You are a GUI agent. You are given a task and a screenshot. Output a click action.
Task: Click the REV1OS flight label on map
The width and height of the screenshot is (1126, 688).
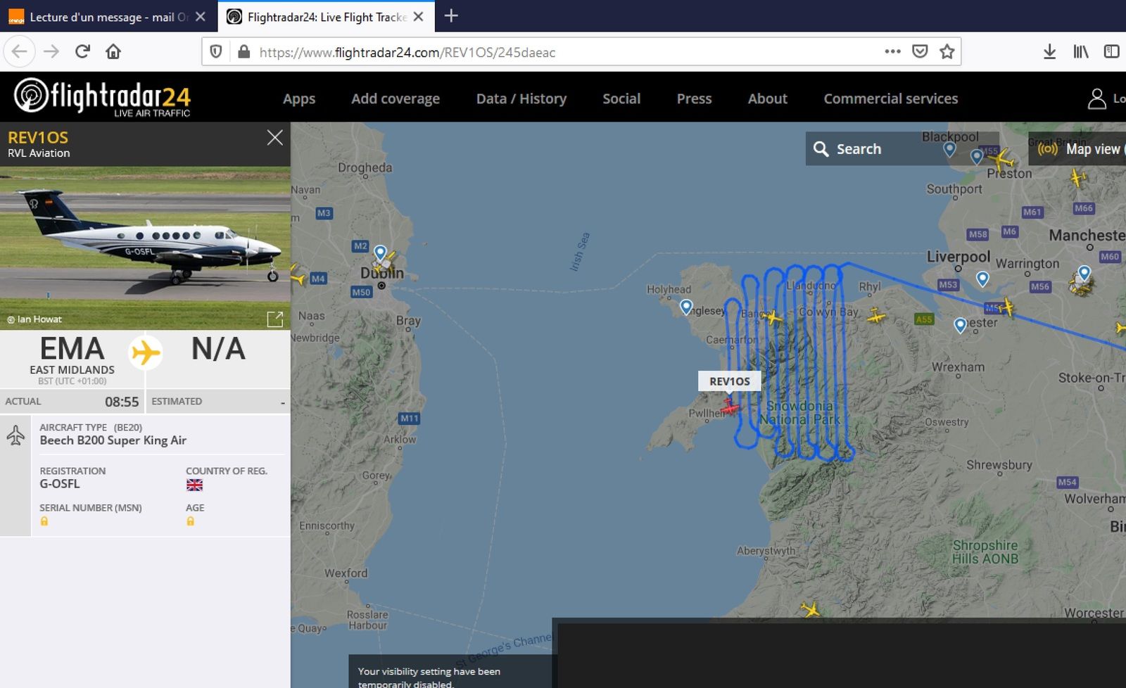pyautogui.click(x=729, y=381)
